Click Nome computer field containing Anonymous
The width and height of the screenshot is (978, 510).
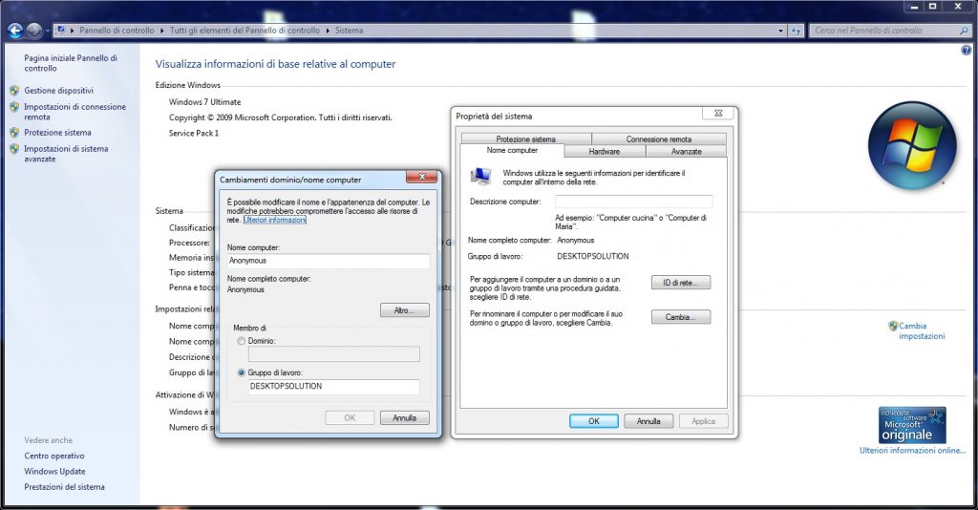pos(329,261)
